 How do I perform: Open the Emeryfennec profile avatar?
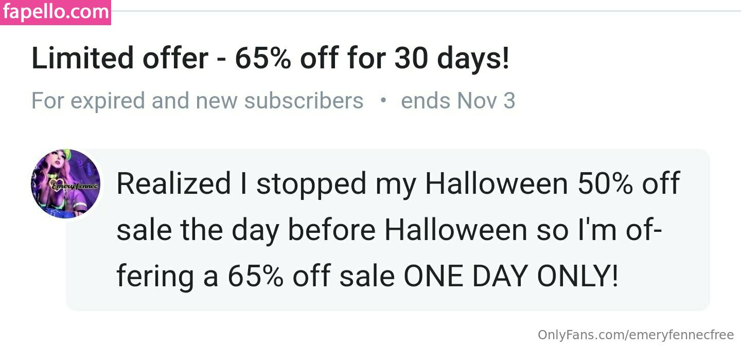(x=66, y=183)
